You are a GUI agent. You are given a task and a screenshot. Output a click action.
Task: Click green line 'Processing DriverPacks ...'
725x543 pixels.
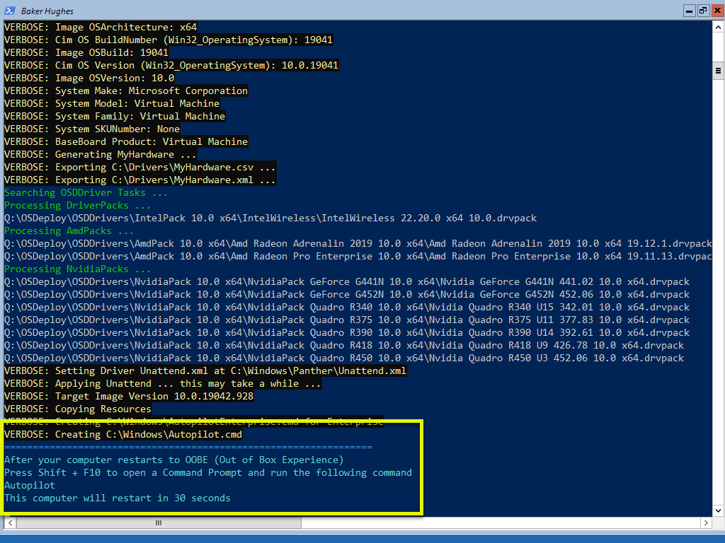pyautogui.click(x=77, y=206)
